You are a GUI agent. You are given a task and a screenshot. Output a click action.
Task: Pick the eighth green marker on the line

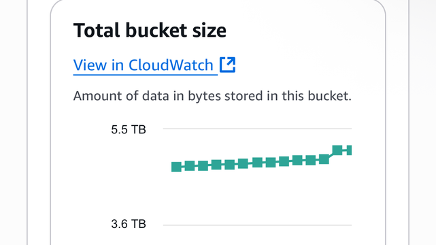271,163
